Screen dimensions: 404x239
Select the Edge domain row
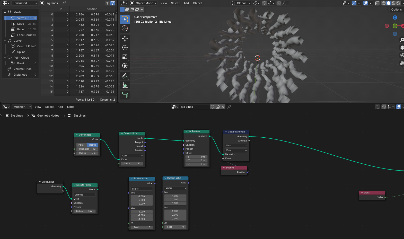(21, 24)
